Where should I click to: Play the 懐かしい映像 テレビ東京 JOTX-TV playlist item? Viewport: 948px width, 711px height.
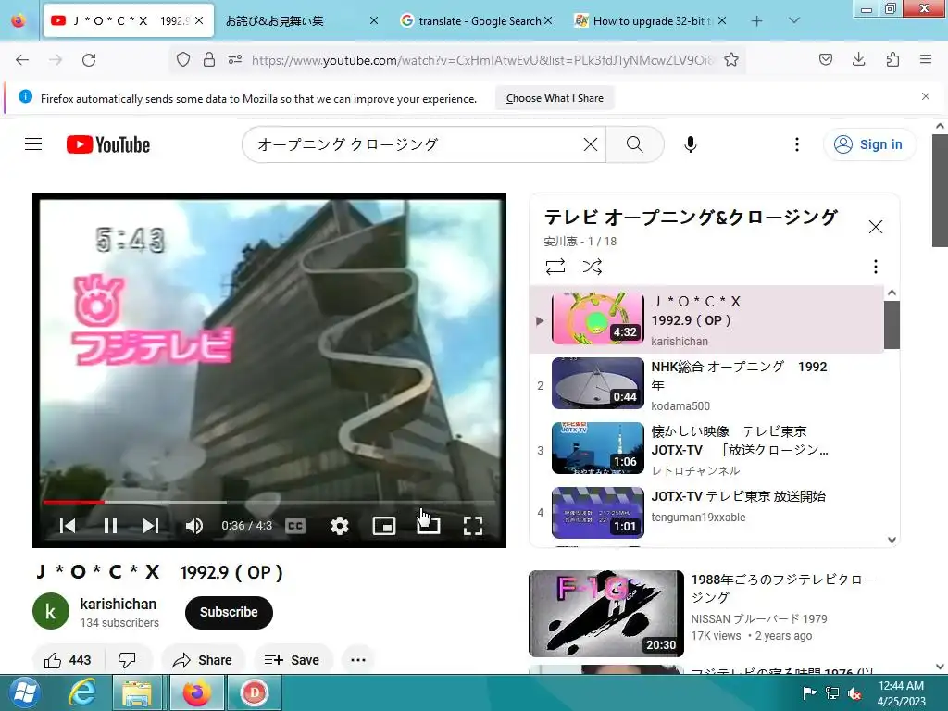pos(706,451)
